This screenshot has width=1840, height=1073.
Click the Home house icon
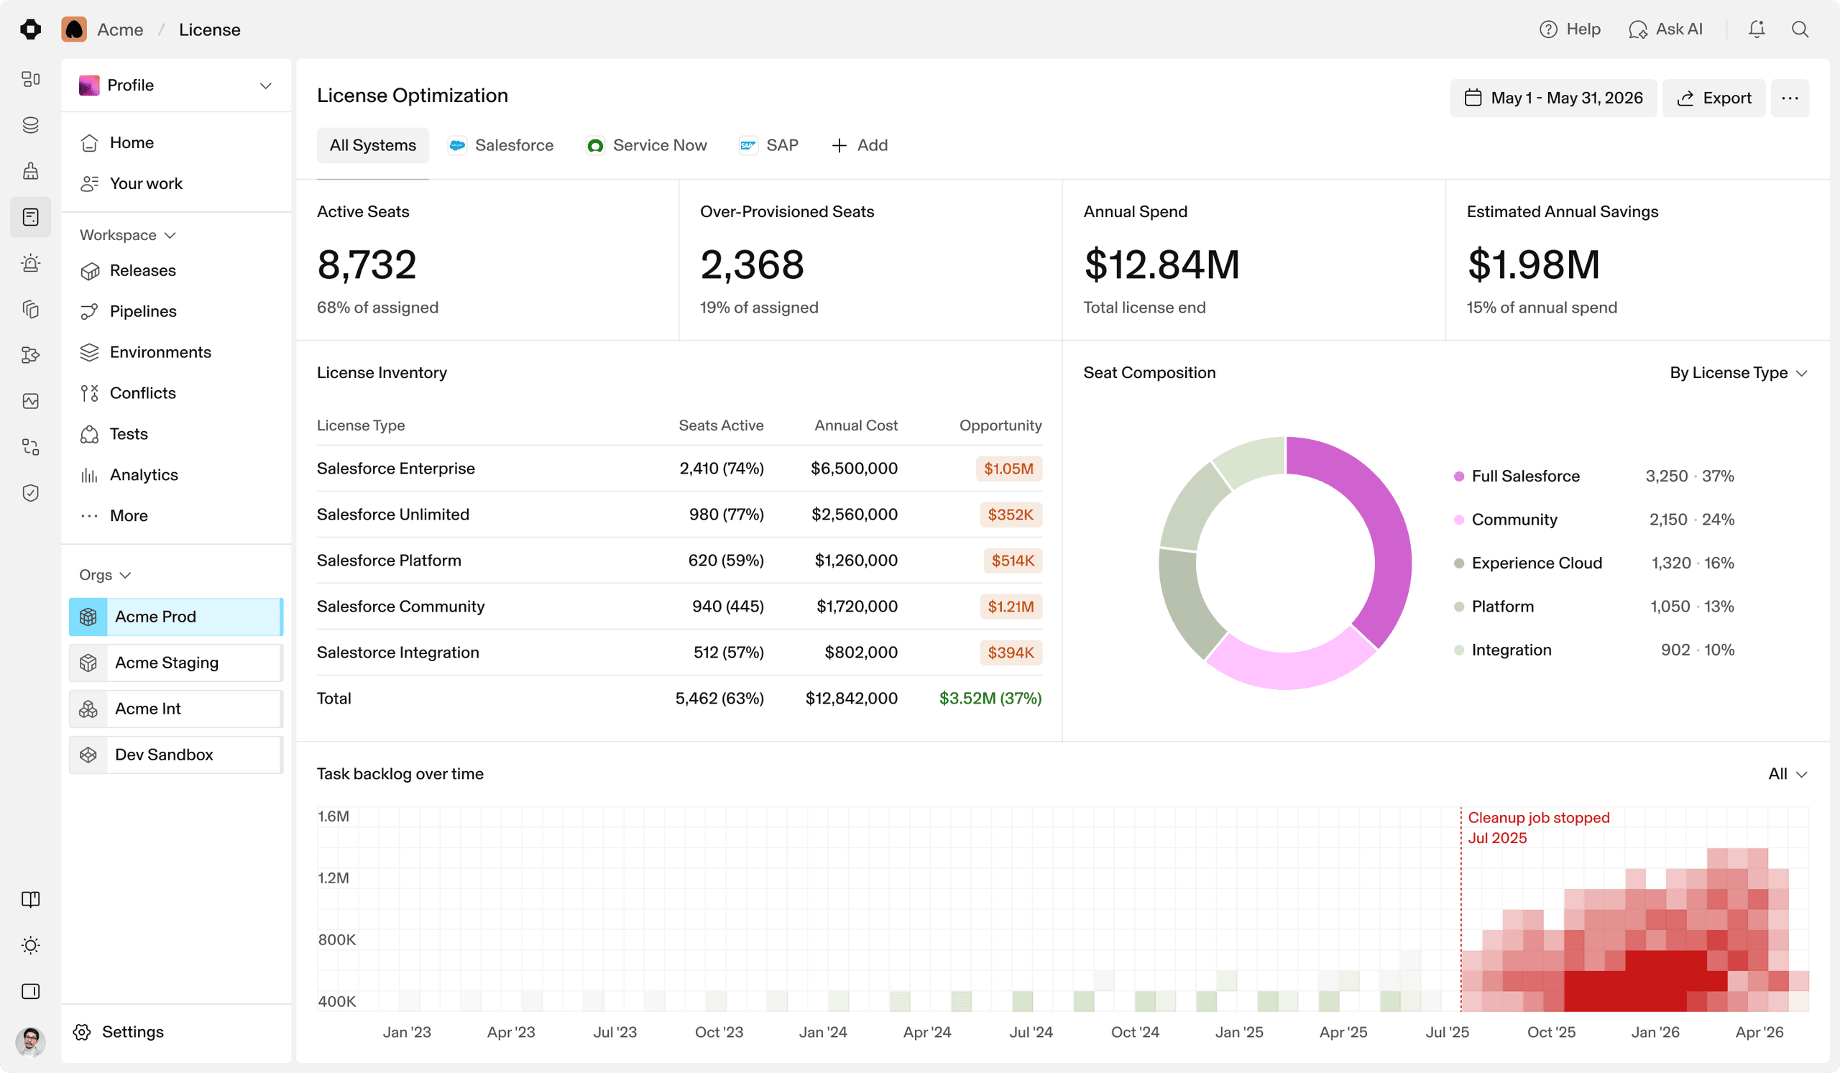(x=89, y=142)
